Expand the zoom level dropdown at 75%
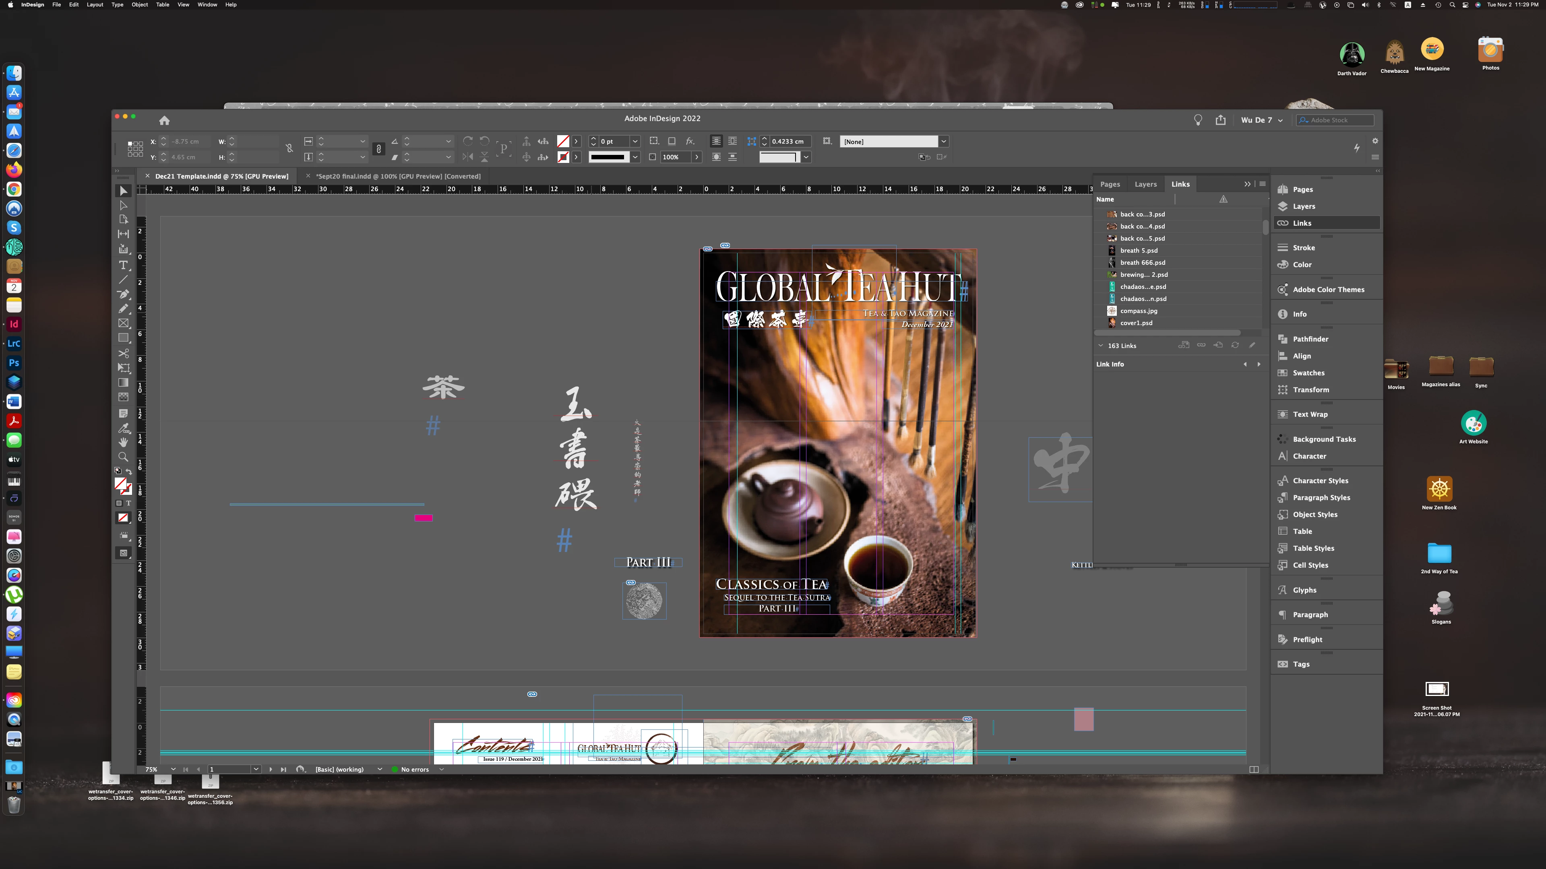Image resolution: width=1546 pixels, height=869 pixels. [x=173, y=770]
